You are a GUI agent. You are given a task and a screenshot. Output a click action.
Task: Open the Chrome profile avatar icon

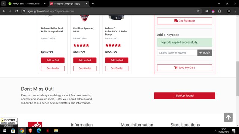coord(229,11)
